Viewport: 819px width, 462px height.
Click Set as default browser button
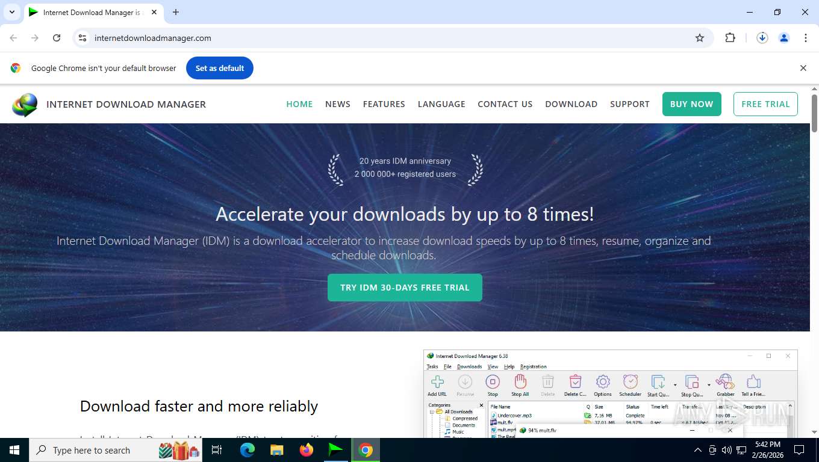[220, 68]
